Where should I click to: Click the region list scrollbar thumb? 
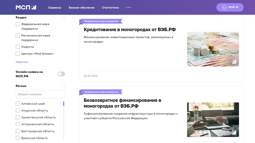63,104
